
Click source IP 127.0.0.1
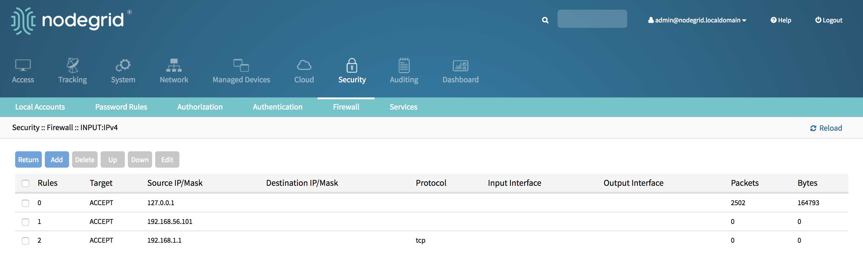161,203
